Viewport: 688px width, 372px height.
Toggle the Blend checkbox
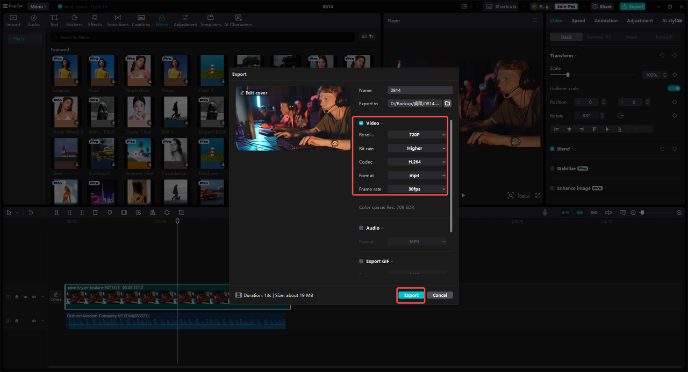tap(552, 149)
